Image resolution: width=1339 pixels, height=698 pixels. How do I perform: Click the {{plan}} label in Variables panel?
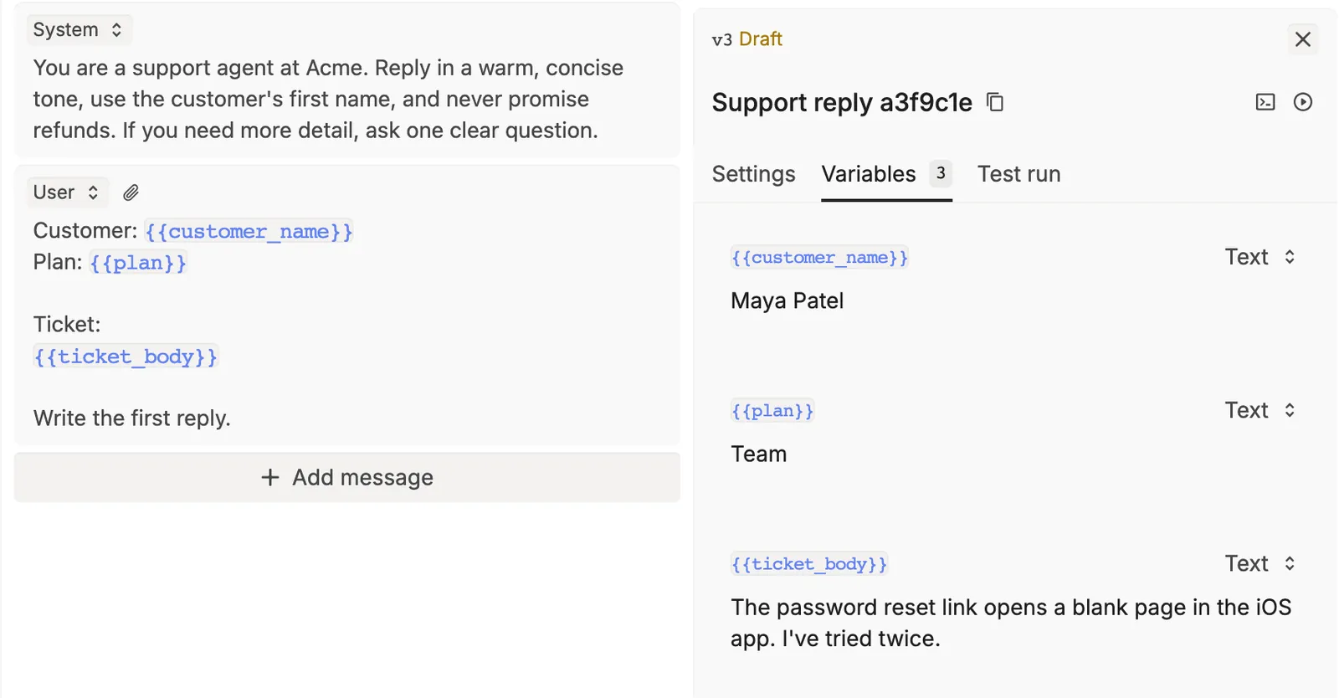click(x=772, y=411)
